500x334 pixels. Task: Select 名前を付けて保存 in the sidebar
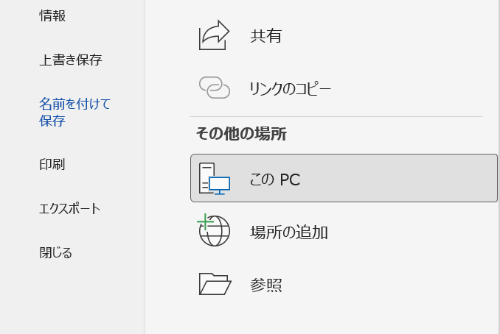(74, 112)
